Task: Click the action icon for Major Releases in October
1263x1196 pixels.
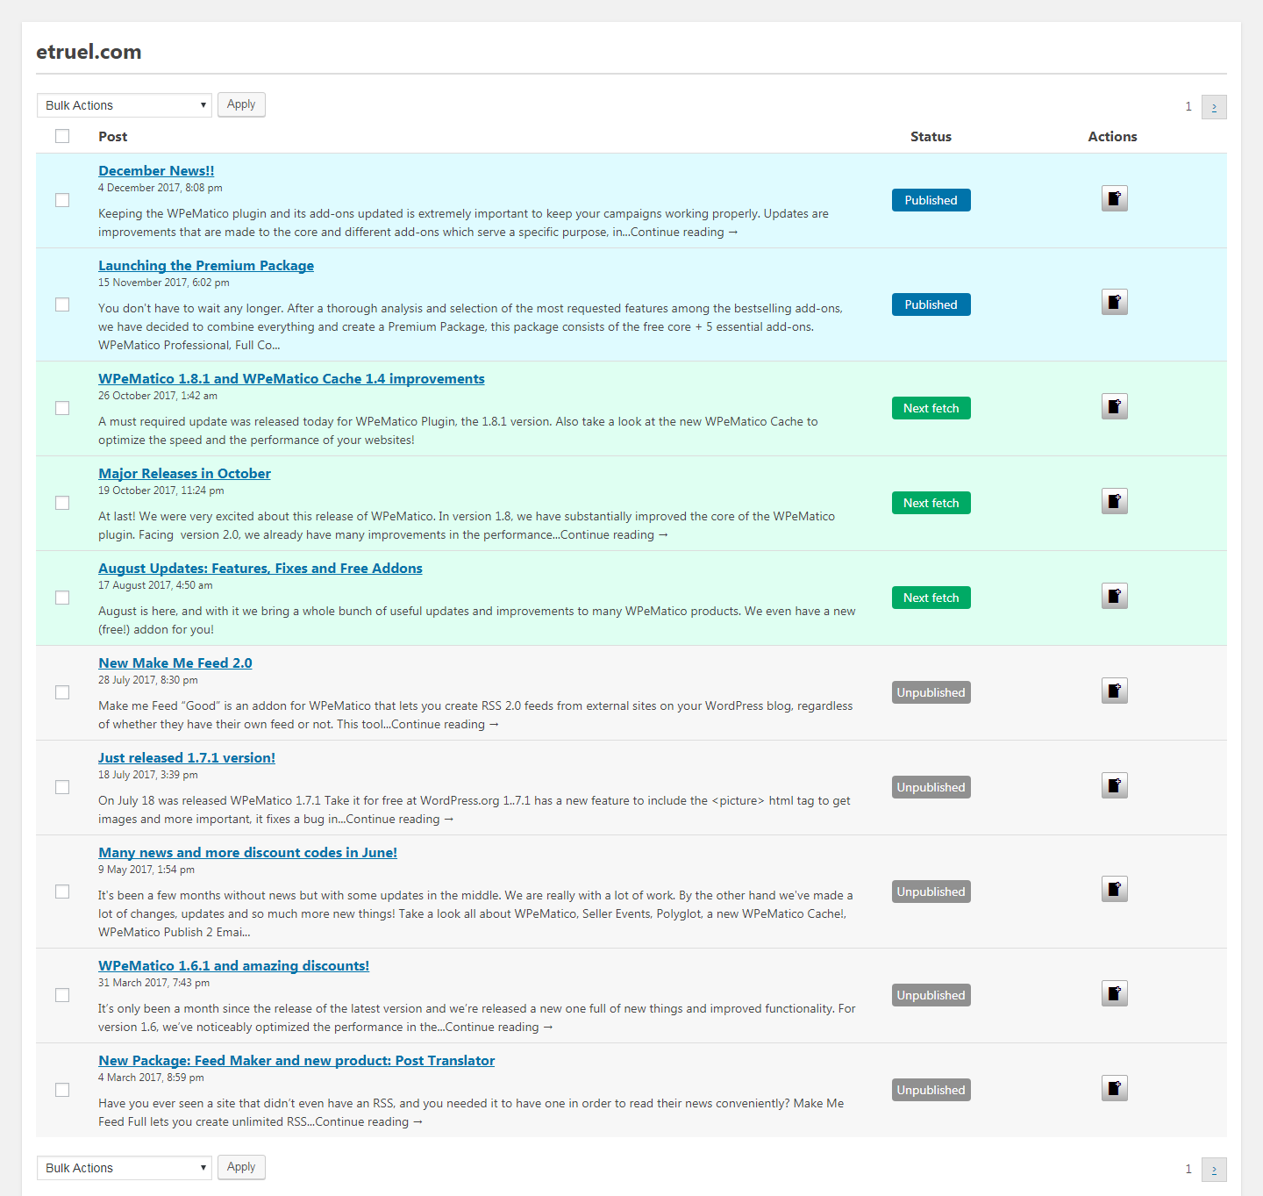Action: pyautogui.click(x=1114, y=502)
